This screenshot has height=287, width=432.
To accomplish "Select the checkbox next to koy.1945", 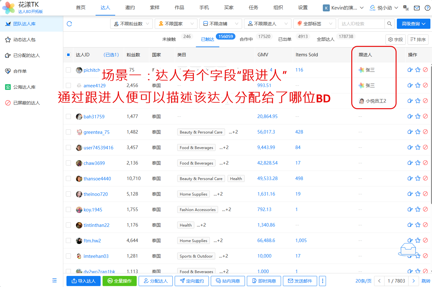I will point(68,209).
